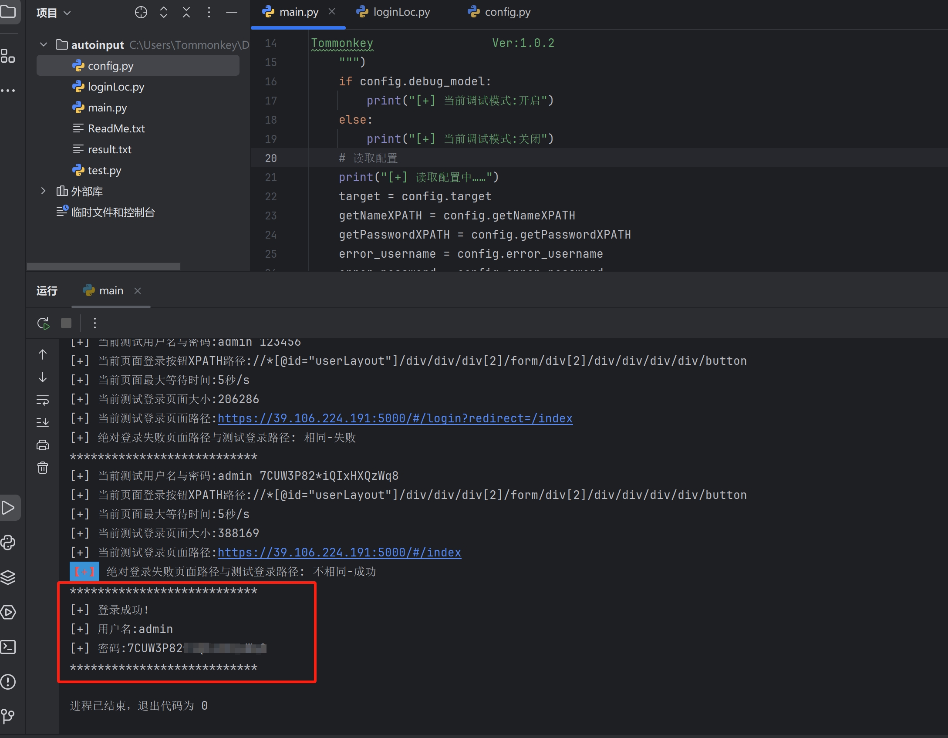Select config.py in the project tree
The image size is (948, 738).
click(138, 66)
